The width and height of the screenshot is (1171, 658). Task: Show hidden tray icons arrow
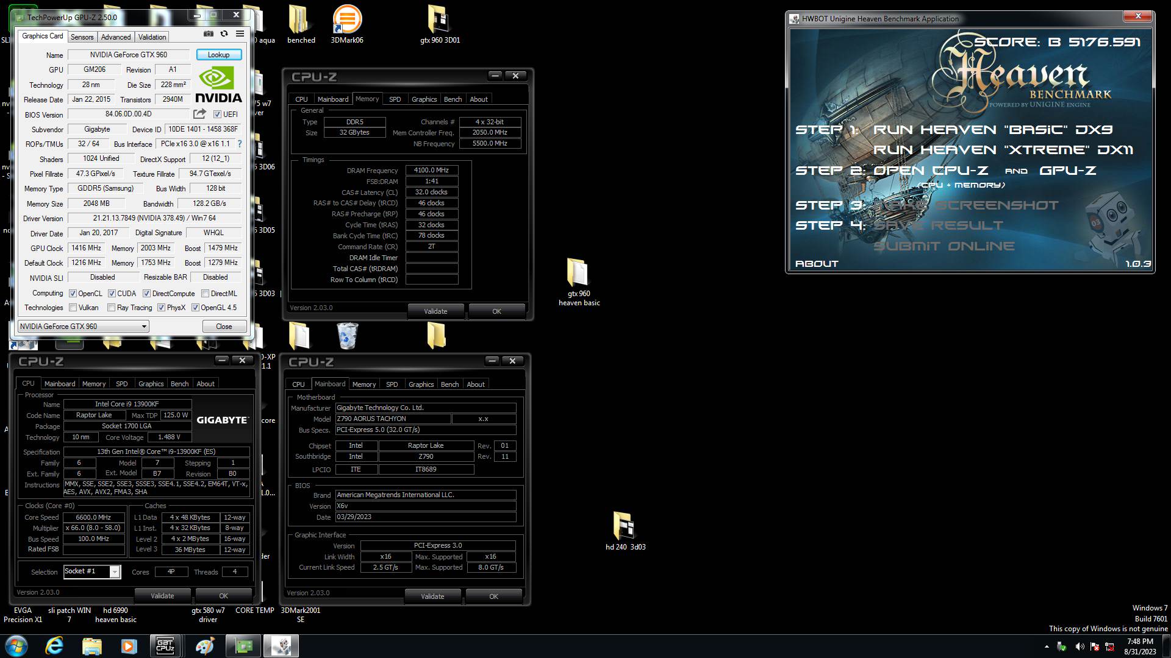[1047, 646]
